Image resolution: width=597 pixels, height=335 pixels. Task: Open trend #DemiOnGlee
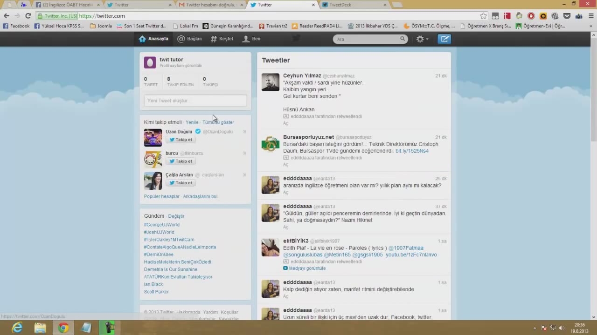[159, 255]
